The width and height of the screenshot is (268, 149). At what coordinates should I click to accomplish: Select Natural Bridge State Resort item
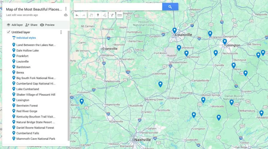(36, 122)
